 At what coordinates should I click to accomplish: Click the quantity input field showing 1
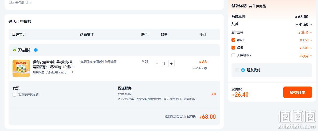164,64
